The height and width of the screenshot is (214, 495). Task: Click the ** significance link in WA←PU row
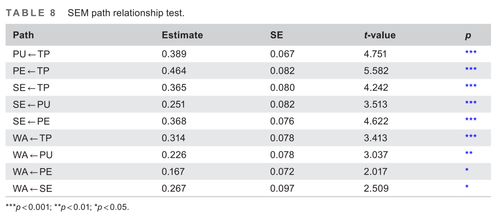tap(469, 154)
